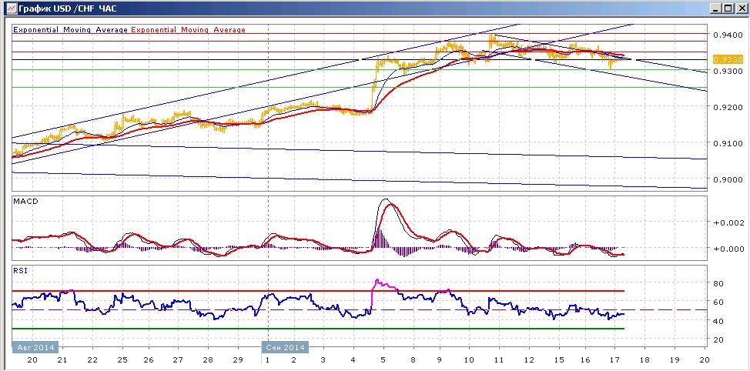750x371 pixels.
Task: Click the chart icon in the title bar
Action: (x=11, y=8)
